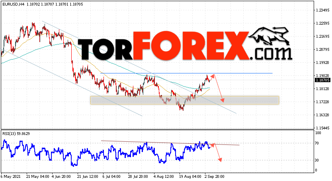Click the RSI scale level 100
The width and height of the screenshot is (332, 181).
318,133
